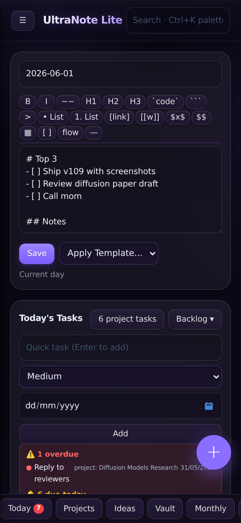The image size is (241, 523).
Task: Focus the Quick task input field
Action: [120, 348]
